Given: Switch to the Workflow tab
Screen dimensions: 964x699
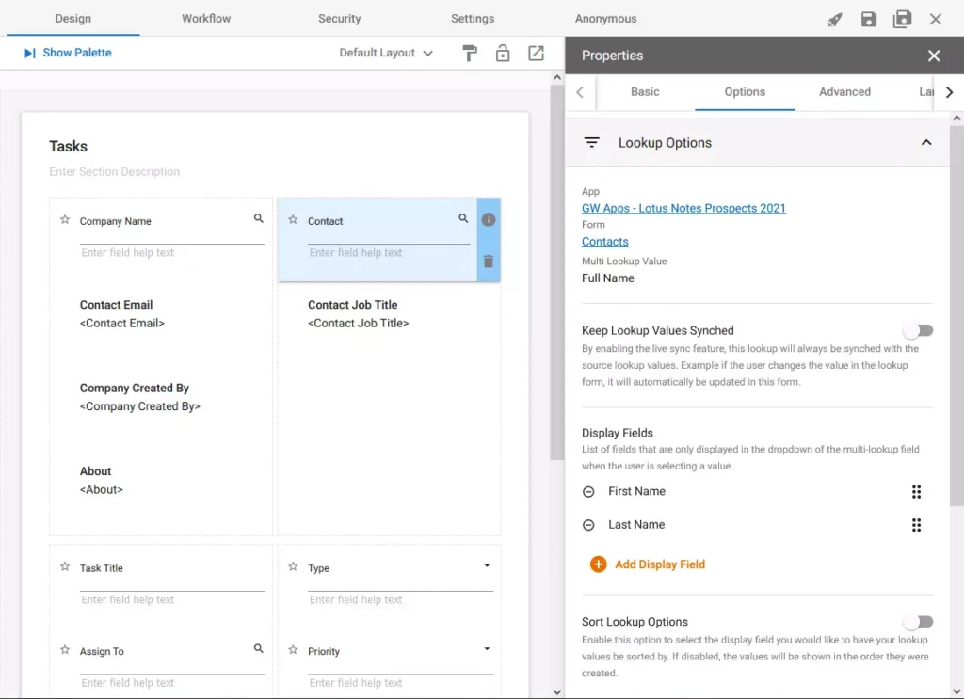Looking at the screenshot, I should [x=206, y=19].
